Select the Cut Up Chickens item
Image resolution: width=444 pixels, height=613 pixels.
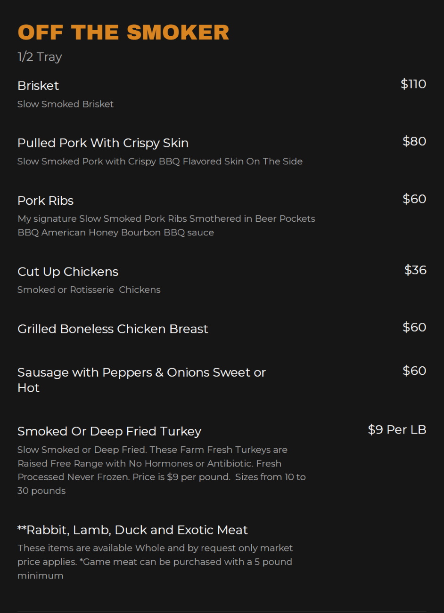[x=68, y=272]
